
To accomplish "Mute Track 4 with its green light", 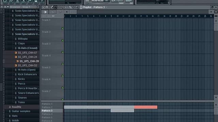I will click(x=62, y=64).
